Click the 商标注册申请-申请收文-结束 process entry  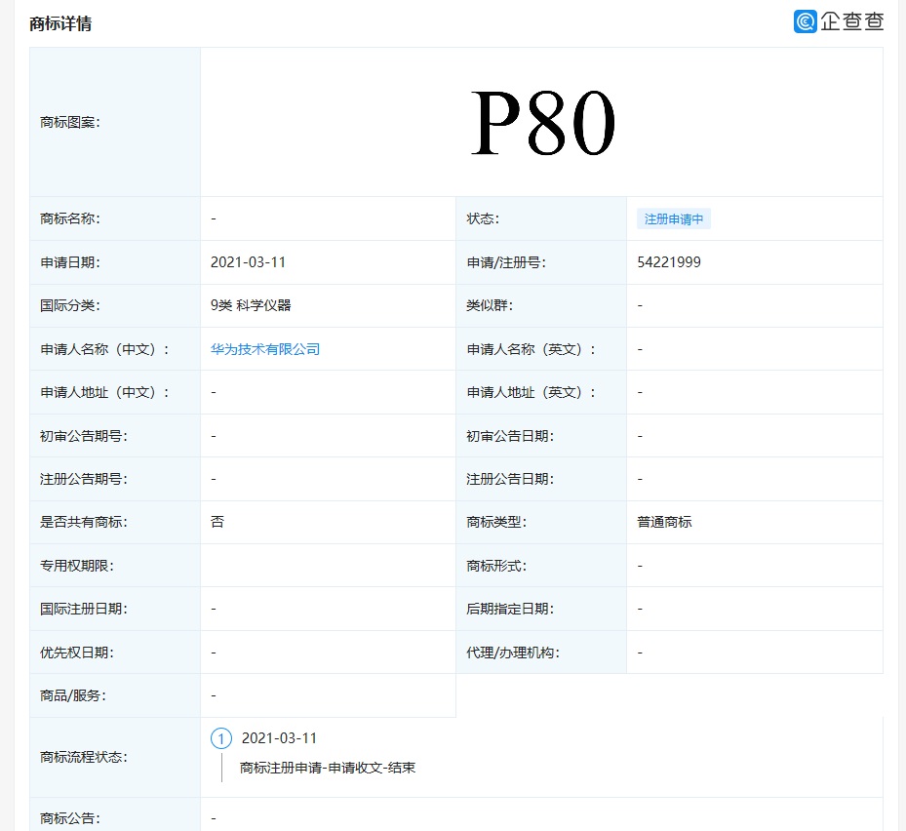coord(328,768)
